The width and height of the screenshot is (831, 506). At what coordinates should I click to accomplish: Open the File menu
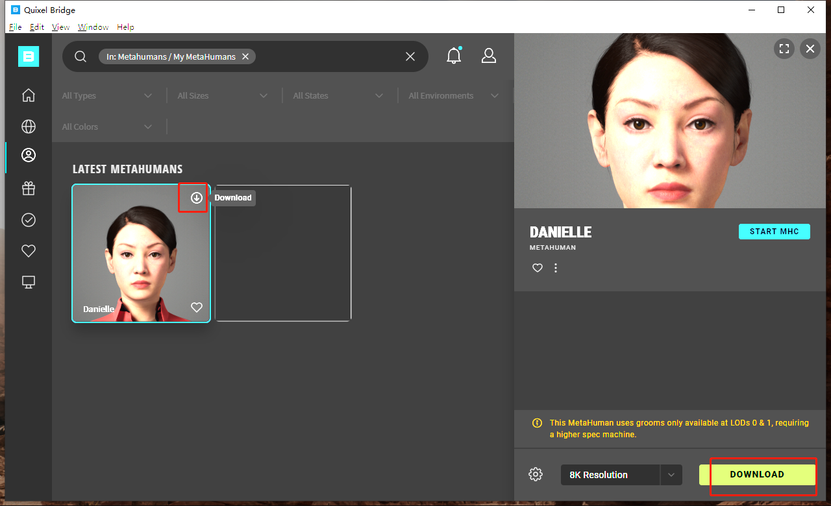pyautogui.click(x=16, y=27)
